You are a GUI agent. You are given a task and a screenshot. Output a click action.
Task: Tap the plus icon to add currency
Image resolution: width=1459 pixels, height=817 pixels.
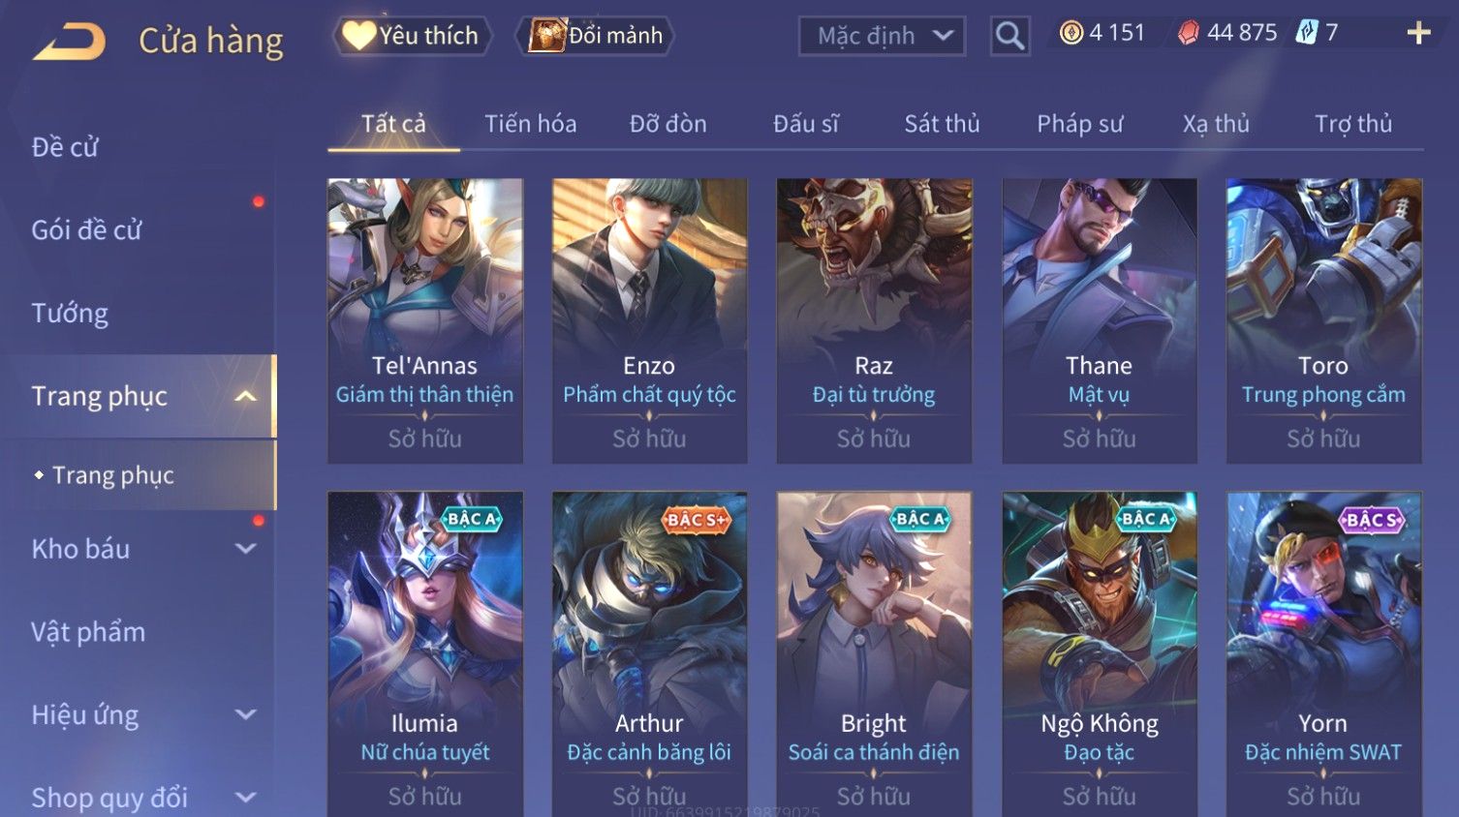(x=1418, y=33)
